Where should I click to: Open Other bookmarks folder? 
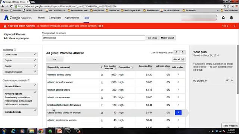tap(229, 10)
